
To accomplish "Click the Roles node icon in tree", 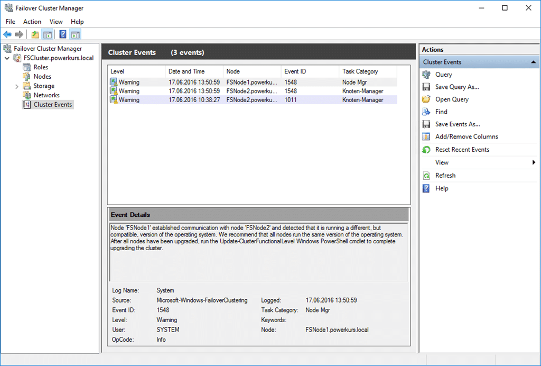I will pos(27,67).
